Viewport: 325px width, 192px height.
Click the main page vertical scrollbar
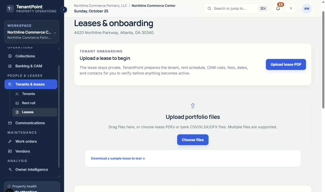pos(323,60)
